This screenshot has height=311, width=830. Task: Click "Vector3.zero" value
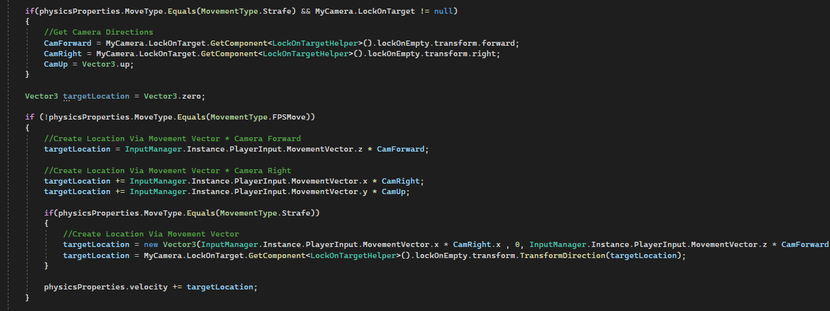pos(172,96)
